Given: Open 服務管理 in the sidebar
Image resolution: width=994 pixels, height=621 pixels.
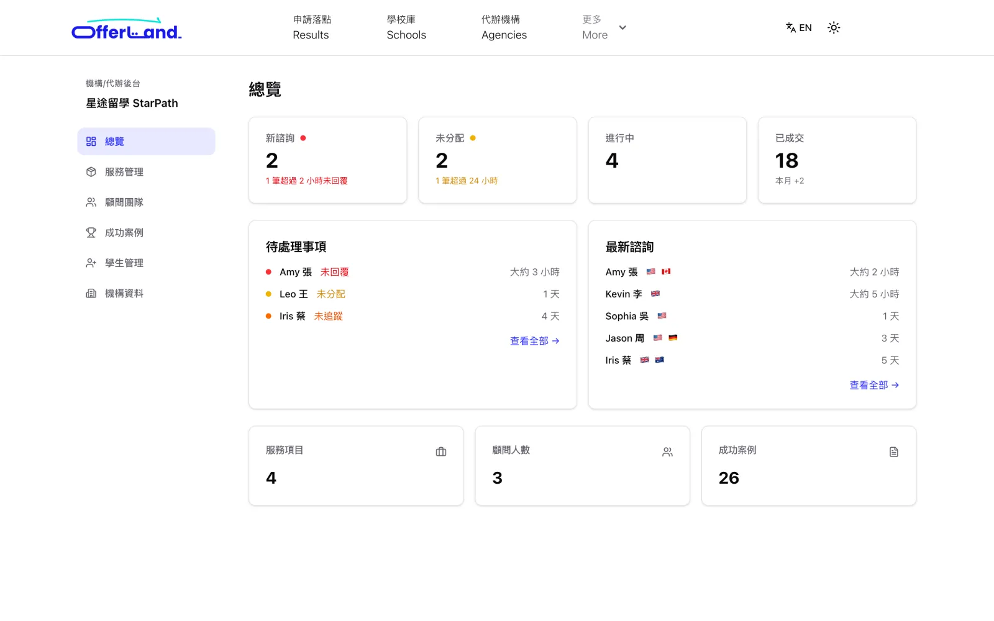Looking at the screenshot, I should click(x=146, y=172).
